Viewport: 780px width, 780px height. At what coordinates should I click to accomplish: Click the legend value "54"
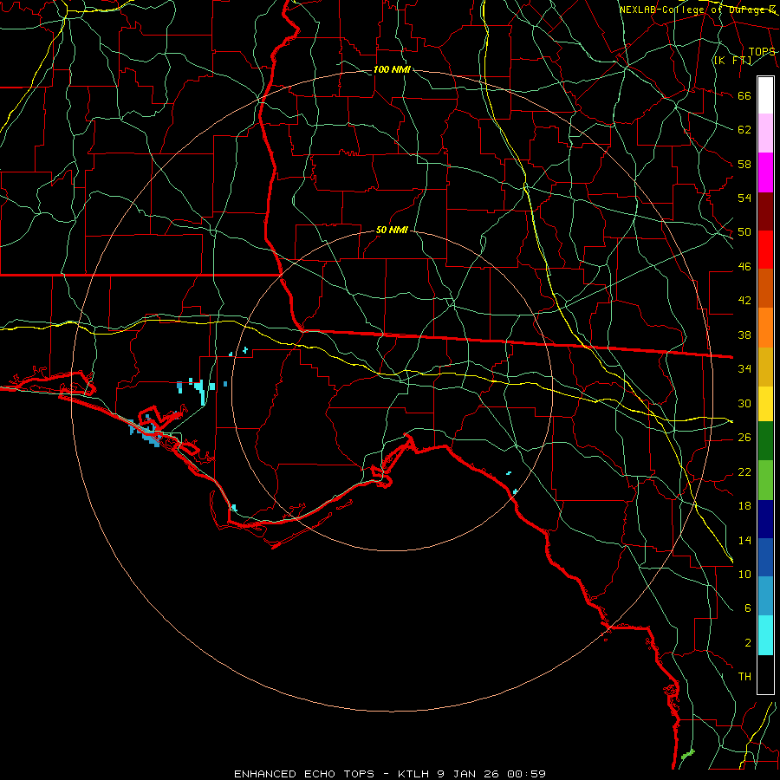tap(744, 198)
